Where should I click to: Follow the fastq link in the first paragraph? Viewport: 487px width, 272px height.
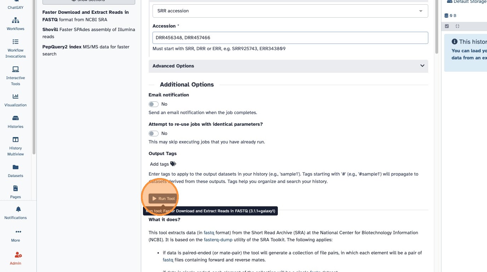tap(209, 233)
